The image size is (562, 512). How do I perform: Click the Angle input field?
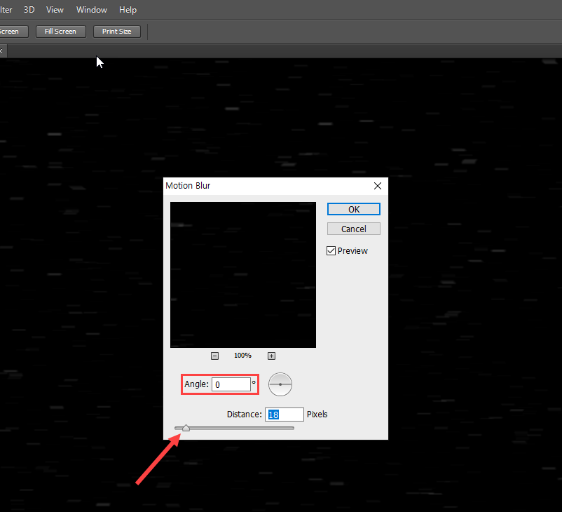click(231, 384)
